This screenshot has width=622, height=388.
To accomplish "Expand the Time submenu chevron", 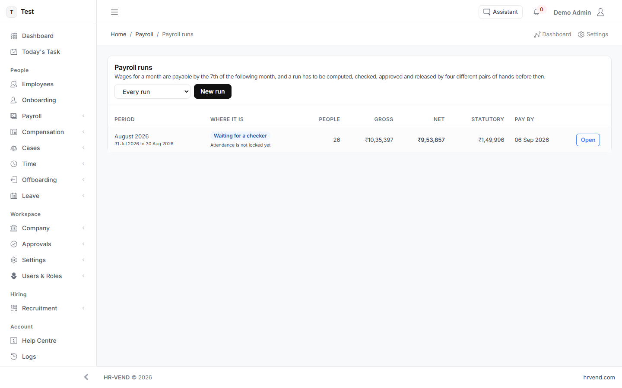I will [83, 164].
